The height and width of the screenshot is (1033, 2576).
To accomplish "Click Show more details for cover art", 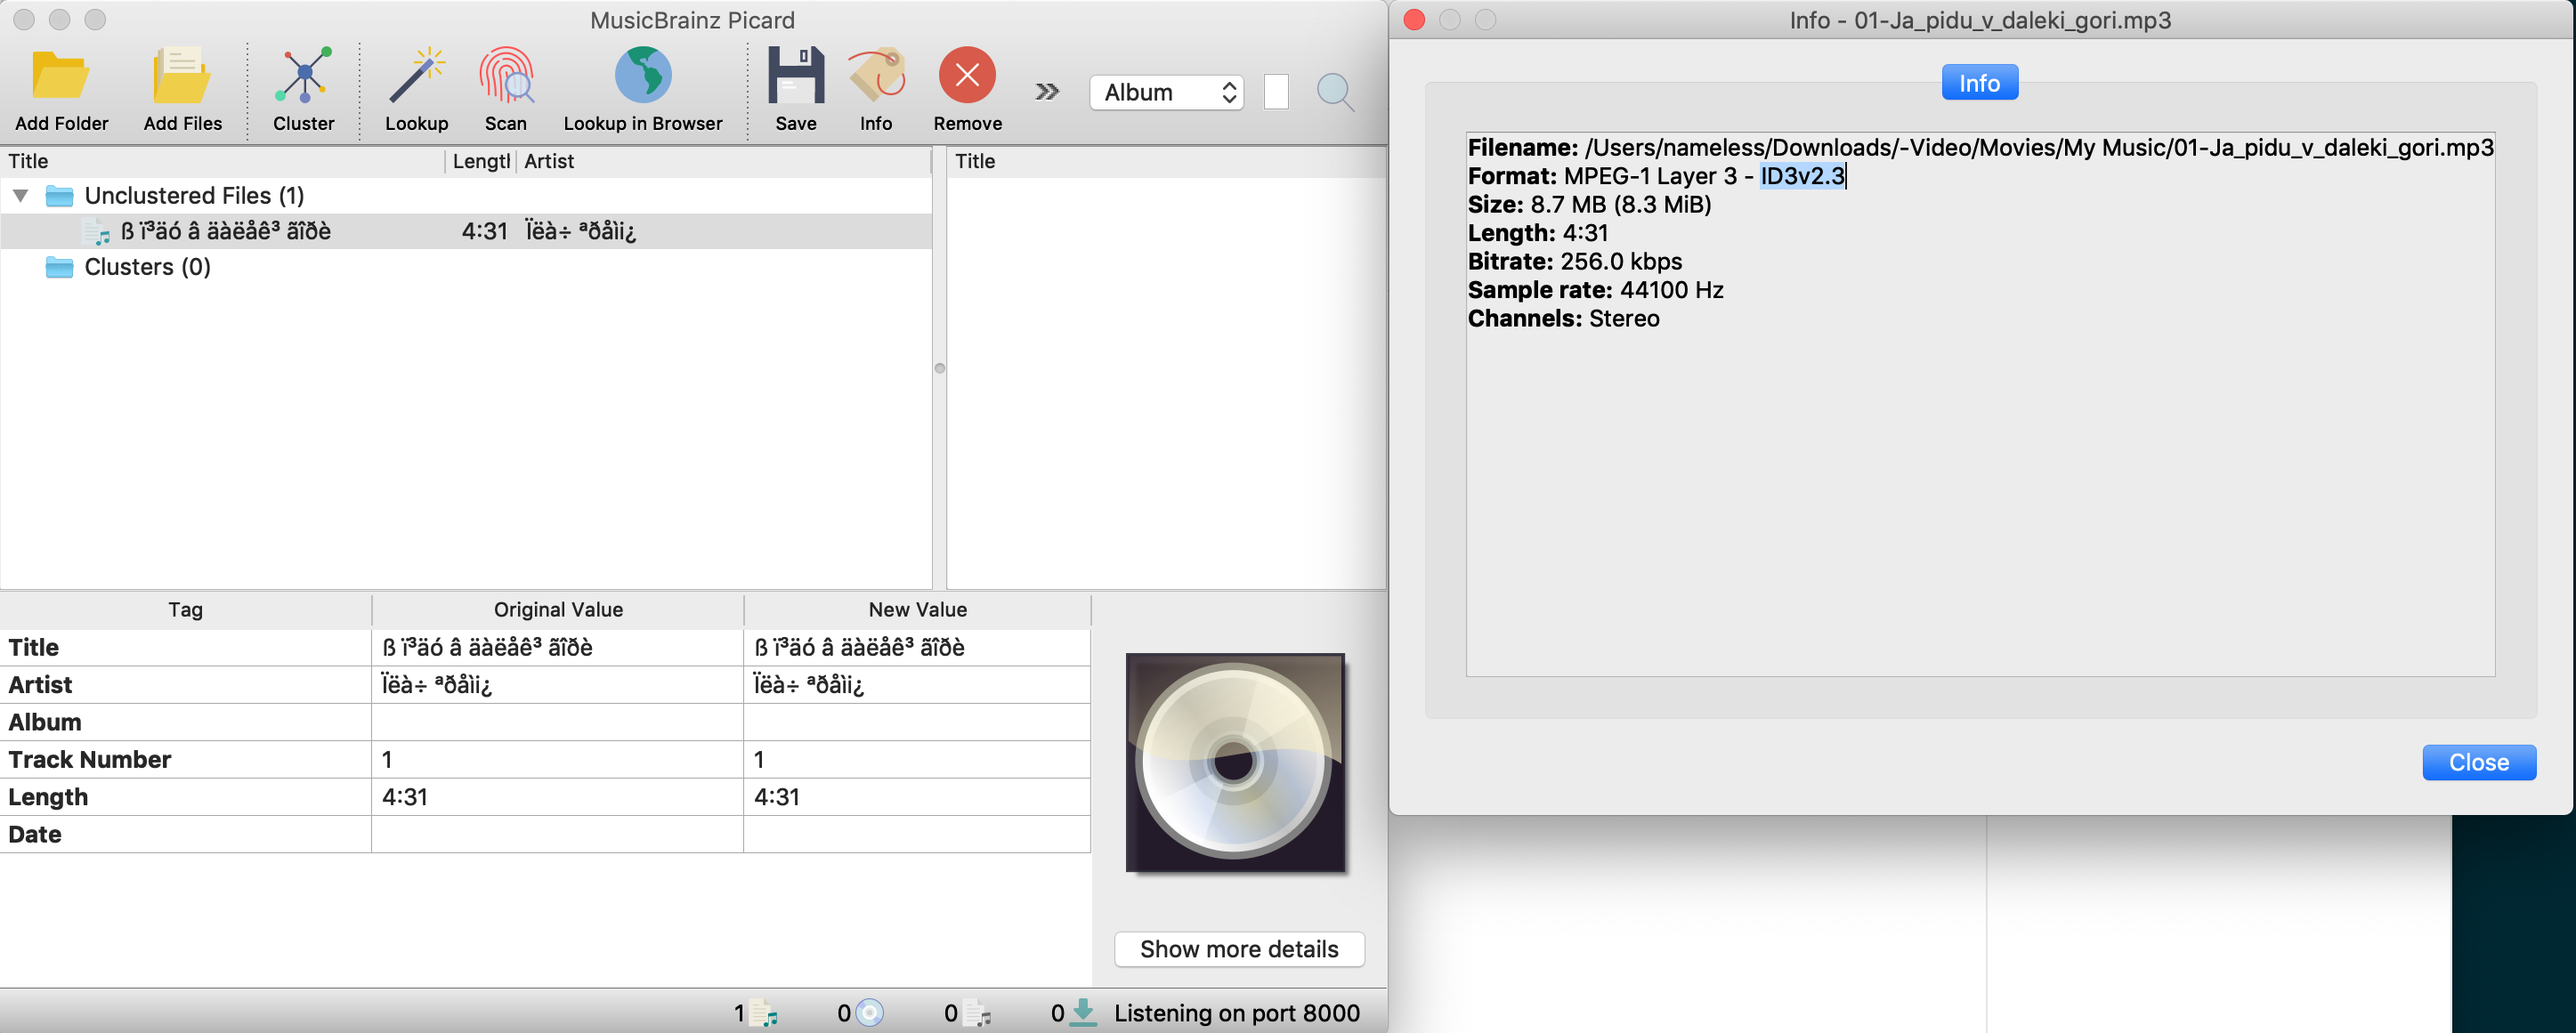I will tap(1239, 948).
